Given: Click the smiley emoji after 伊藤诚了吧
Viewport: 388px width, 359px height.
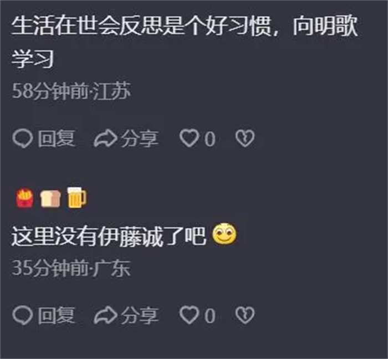Looking at the screenshot, I should pyautogui.click(x=224, y=234).
